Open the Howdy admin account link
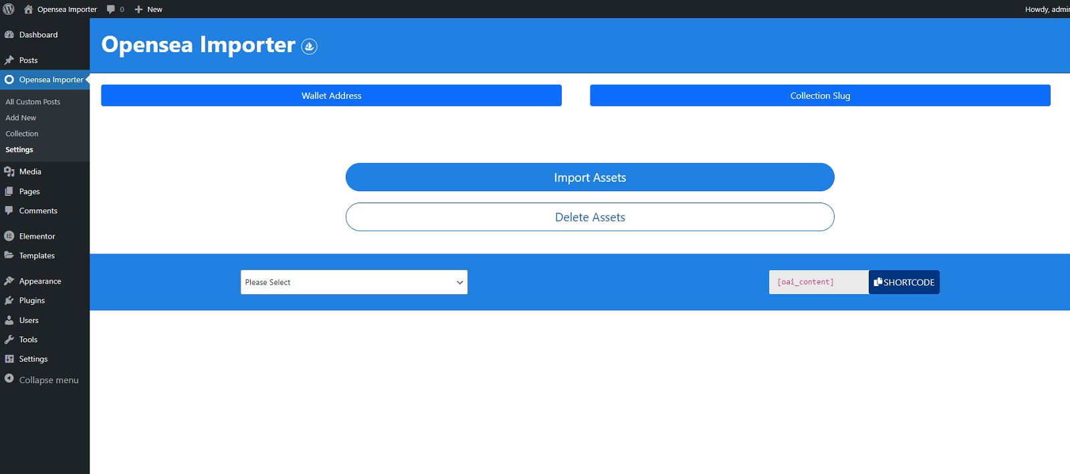1070x474 pixels. coord(1047,9)
